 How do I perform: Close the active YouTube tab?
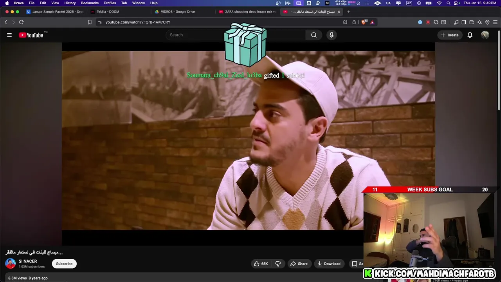click(339, 12)
